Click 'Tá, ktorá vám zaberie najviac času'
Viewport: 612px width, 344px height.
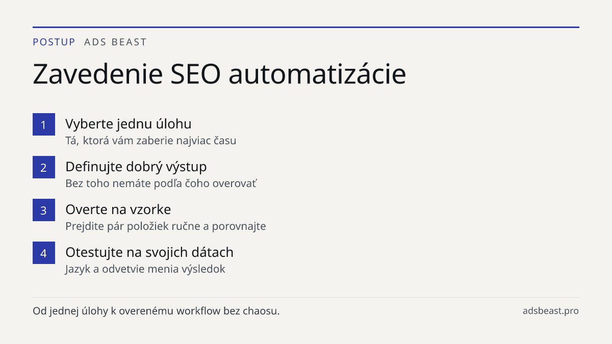(x=151, y=141)
